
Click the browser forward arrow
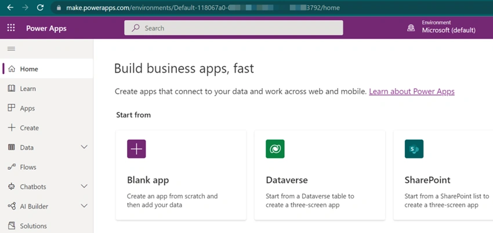[26, 8]
